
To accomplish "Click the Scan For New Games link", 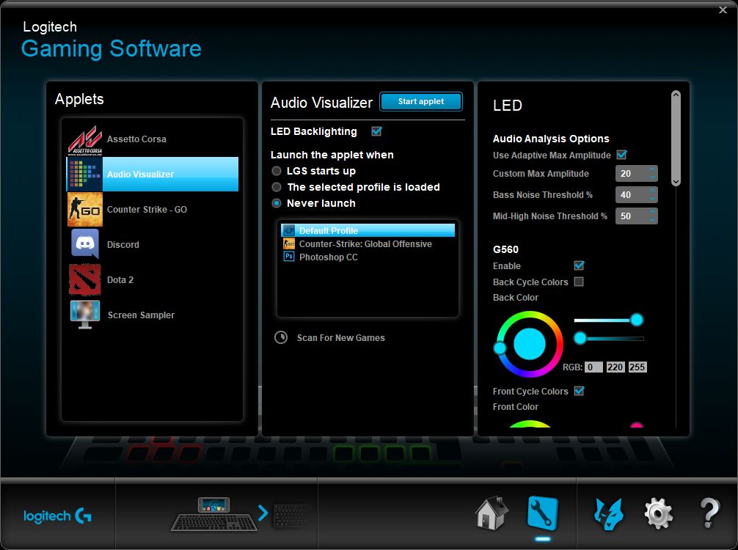I will 341,338.
